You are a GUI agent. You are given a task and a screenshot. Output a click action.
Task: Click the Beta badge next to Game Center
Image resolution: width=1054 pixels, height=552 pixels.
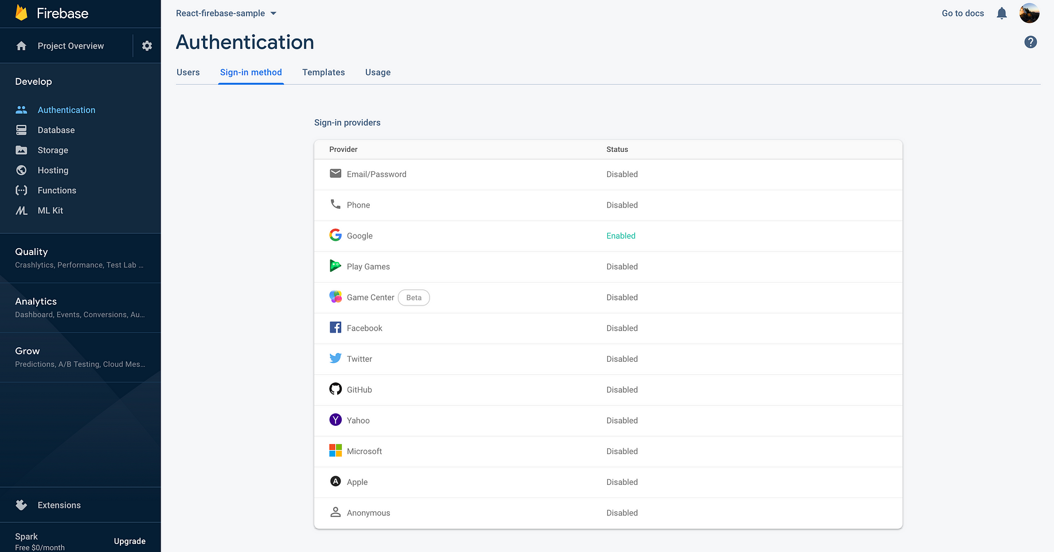tap(414, 297)
